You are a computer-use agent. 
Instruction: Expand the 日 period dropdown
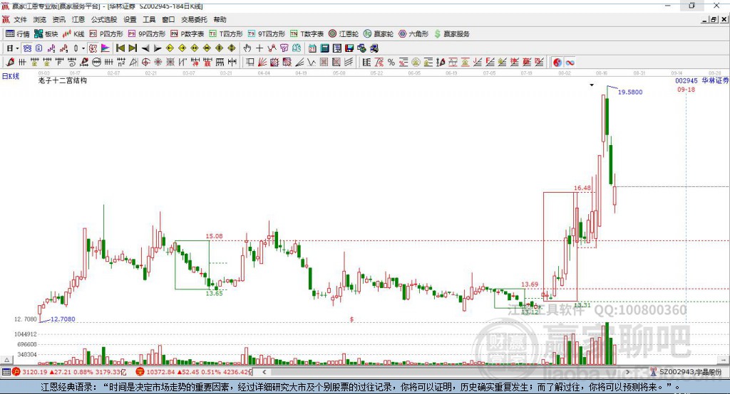coord(13,48)
